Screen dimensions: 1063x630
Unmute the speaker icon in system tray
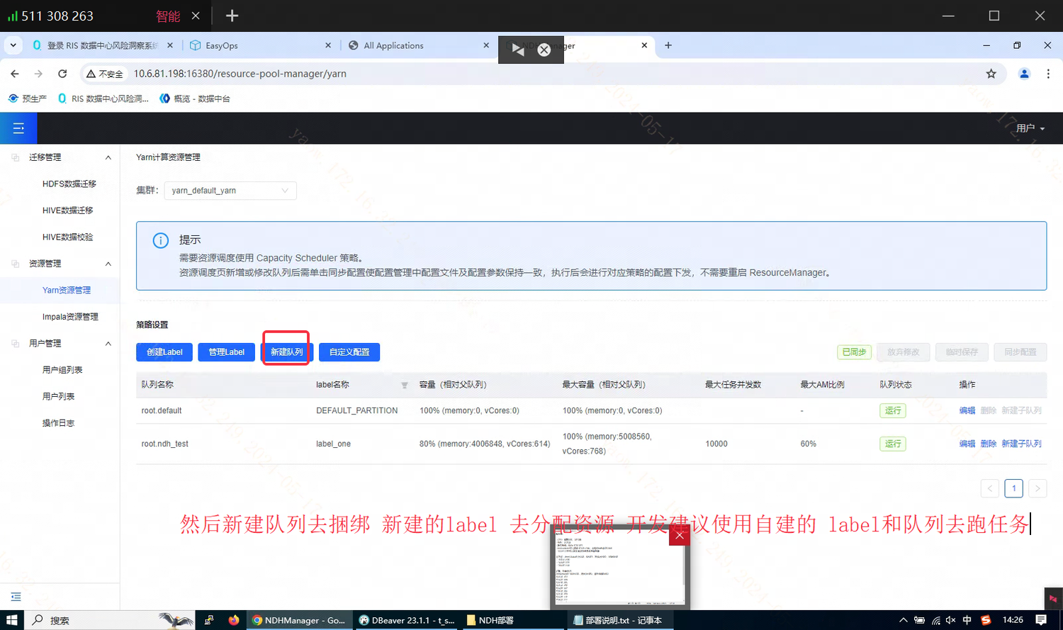950,619
